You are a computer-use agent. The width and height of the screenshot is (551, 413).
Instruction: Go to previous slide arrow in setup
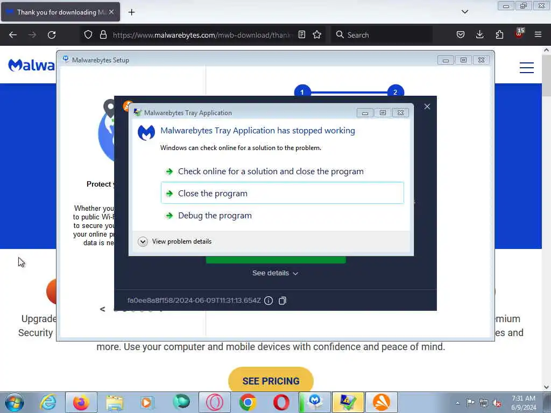click(x=102, y=309)
